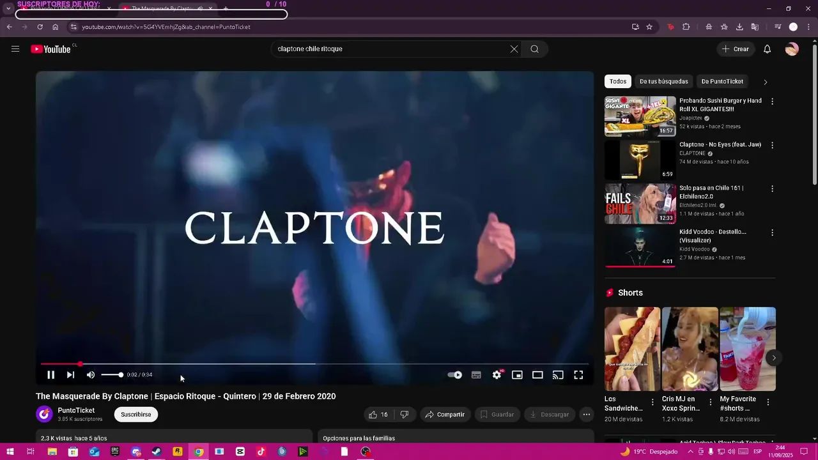Toggle autoplay switch
The image size is (818, 460).
tap(455, 375)
